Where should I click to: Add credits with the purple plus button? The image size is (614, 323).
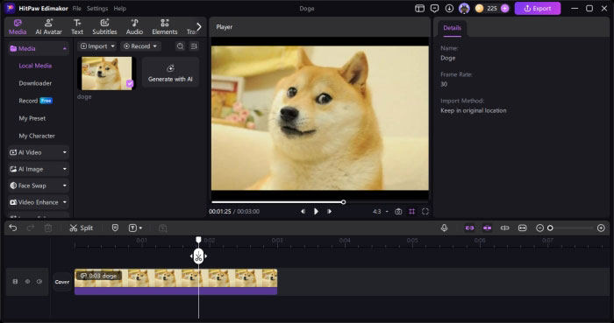pyautogui.click(x=505, y=8)
